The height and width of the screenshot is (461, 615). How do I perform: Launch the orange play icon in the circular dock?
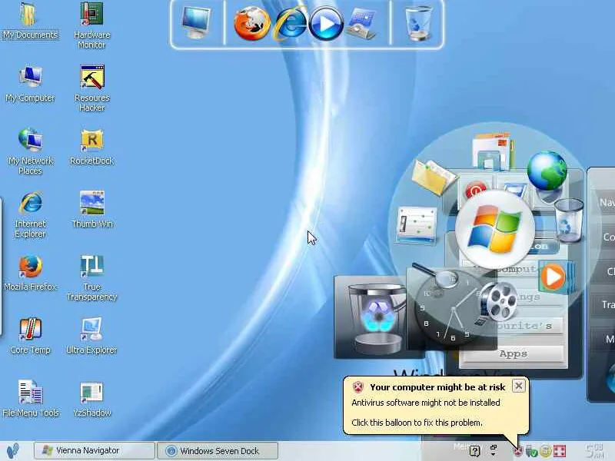[554, 277]
